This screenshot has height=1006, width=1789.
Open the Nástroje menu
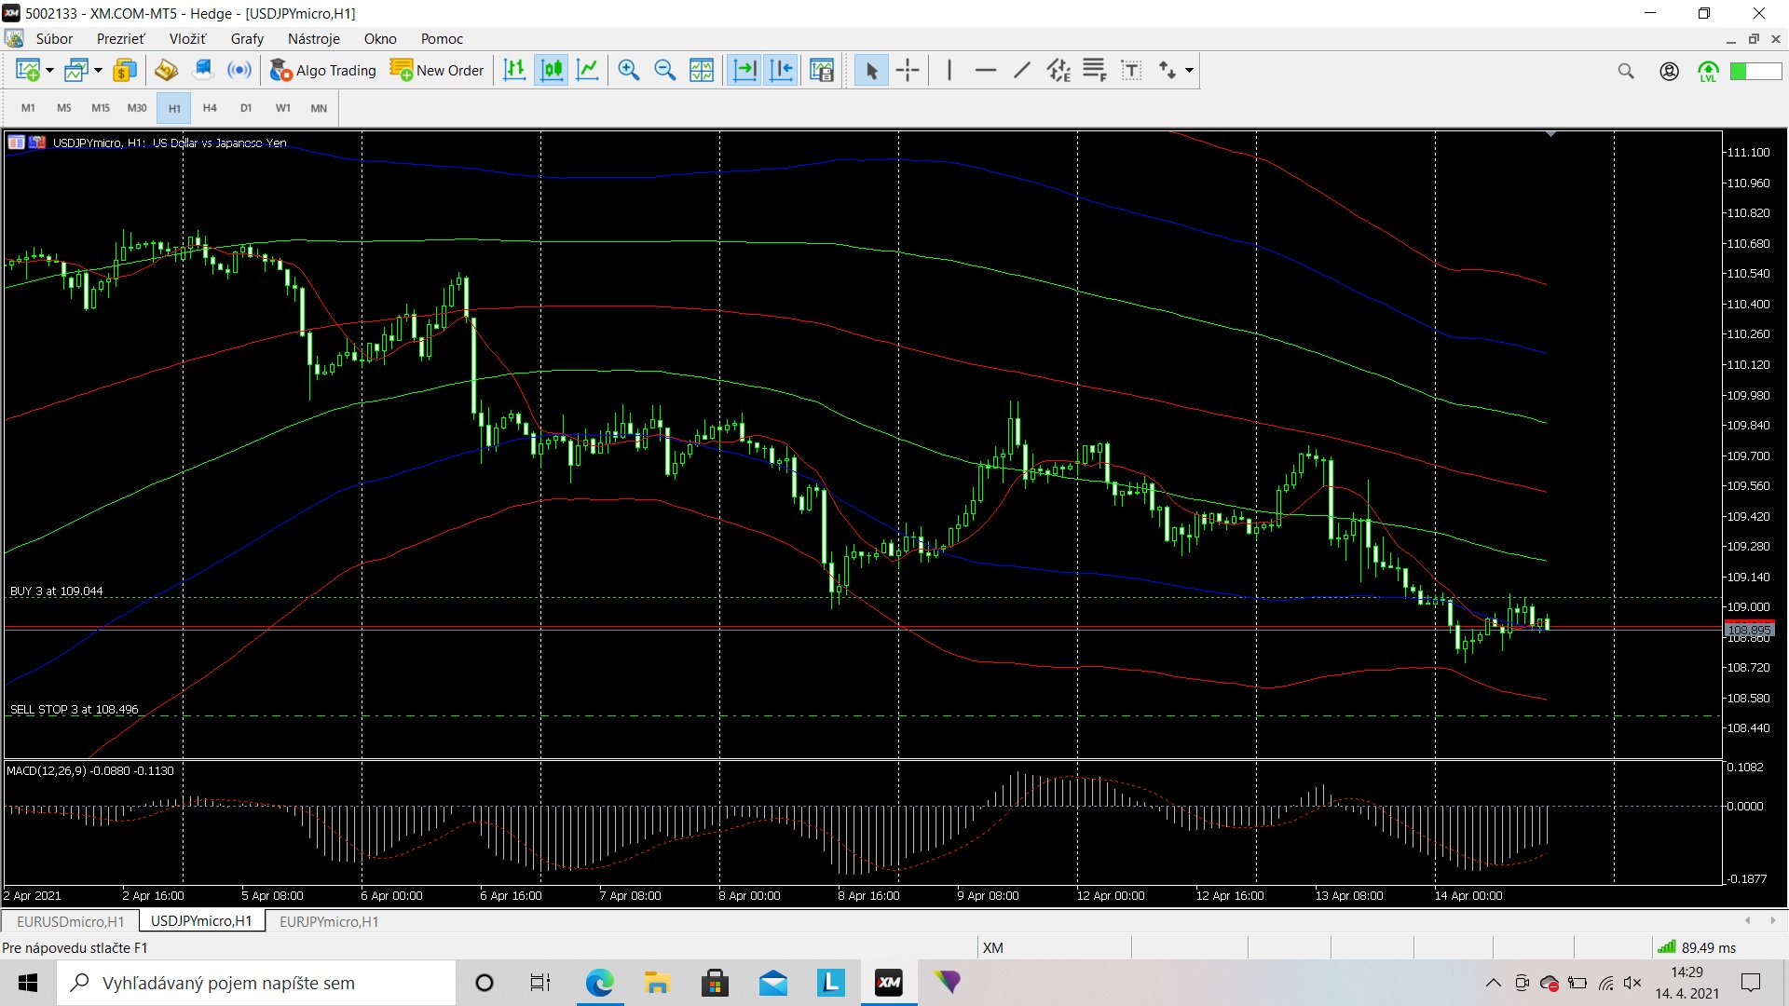(313, 38)
